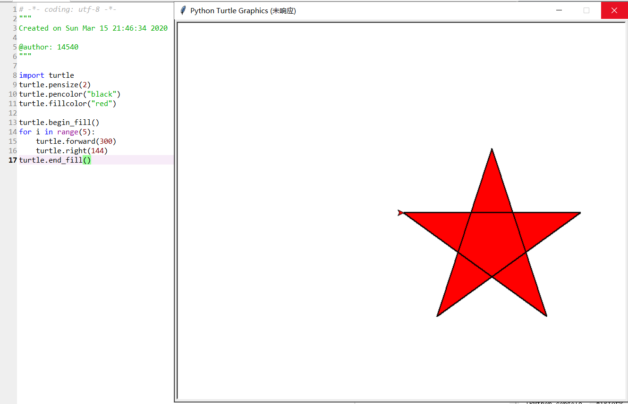Minimize the Python Turtle Graphics window
Screen dimensions: 628x404
[560, 10]
